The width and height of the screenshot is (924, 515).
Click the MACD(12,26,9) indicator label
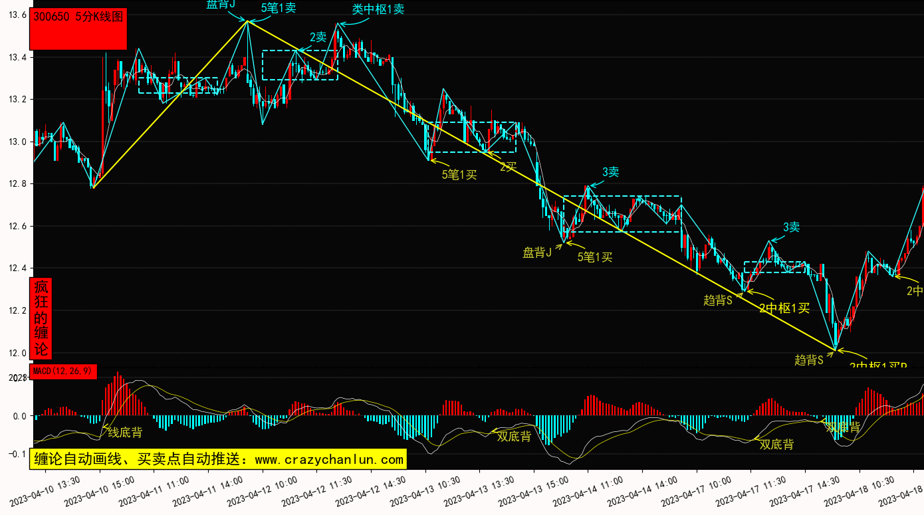64,371
